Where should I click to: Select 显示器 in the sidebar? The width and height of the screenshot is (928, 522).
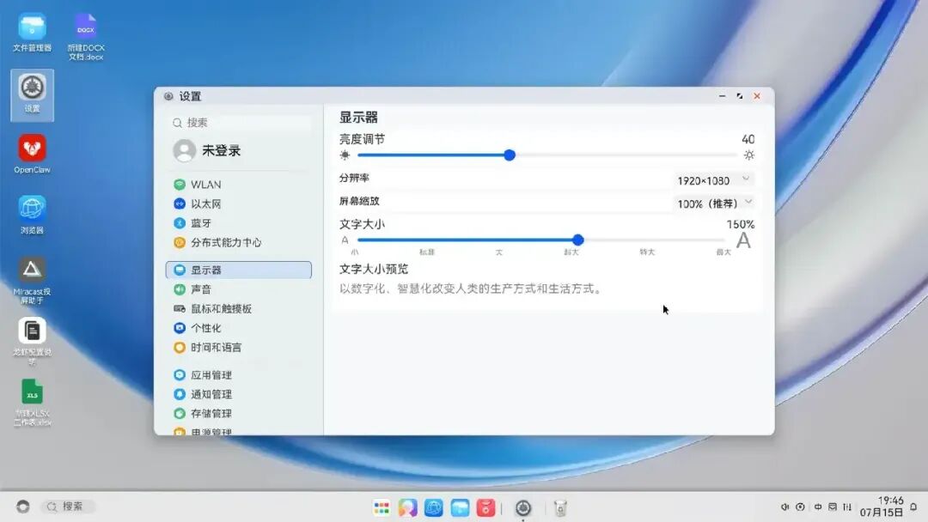click(239, 270)
